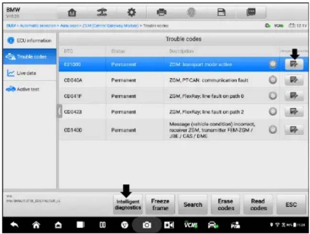Viewport: 310px width, 234px height.
Task: Click the Intelligent diagnostics button
Action: pyautogui.click(x=128, y=204)
